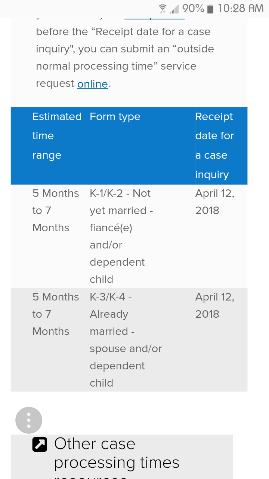Tap '5 Months to 7 Months' in first row
Viewport: 269px width, 479px height.
(56, 210)
